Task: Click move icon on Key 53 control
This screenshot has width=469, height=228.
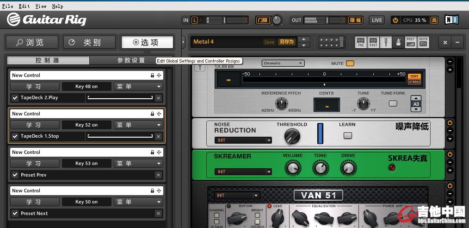Action: [x=159, y=152]
